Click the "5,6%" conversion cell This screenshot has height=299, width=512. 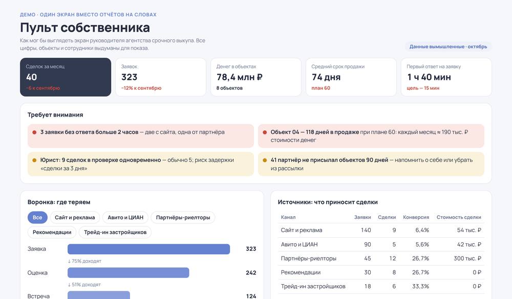point(422,244)
